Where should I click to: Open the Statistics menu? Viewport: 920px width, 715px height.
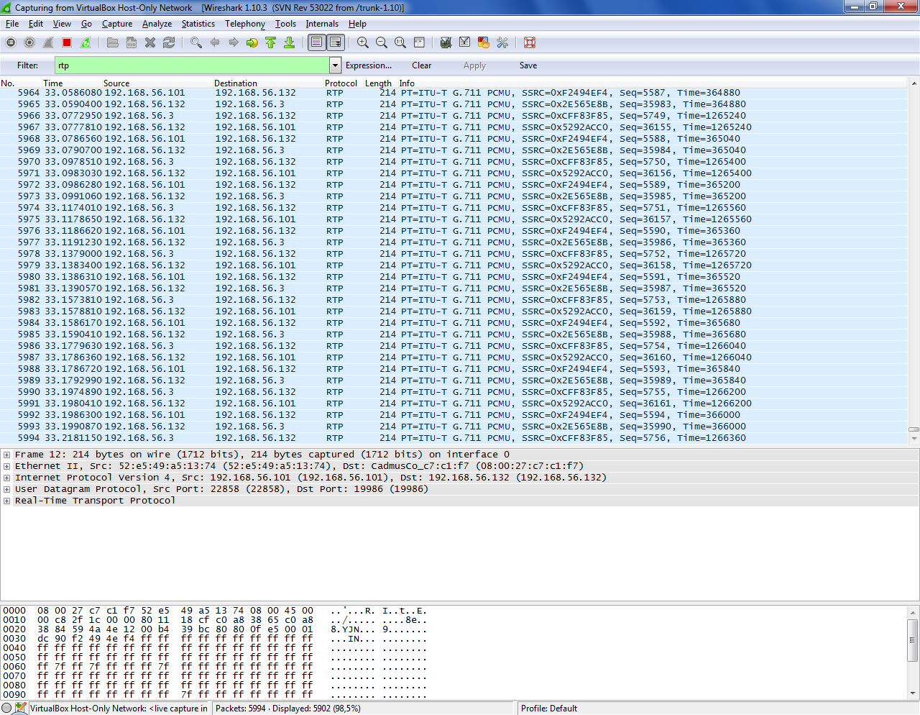(x=198, y=24)
